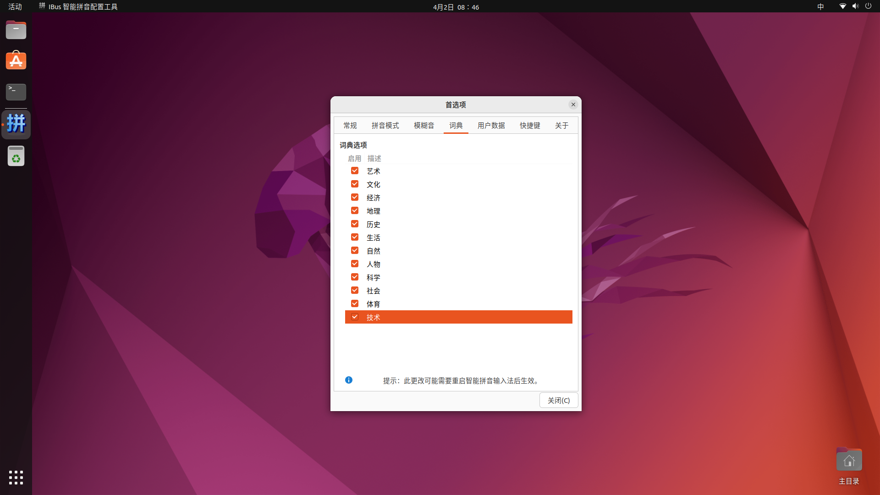
Task: Open the 模糊音 tab
Action: pyautogui.click(x=423, y=125)
